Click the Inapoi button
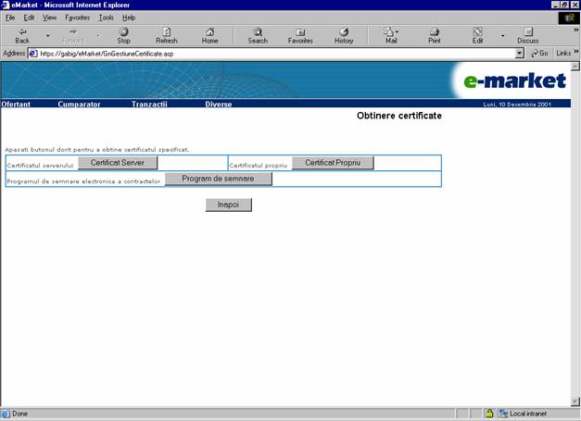581x421 pixels. tap(228, 204)
